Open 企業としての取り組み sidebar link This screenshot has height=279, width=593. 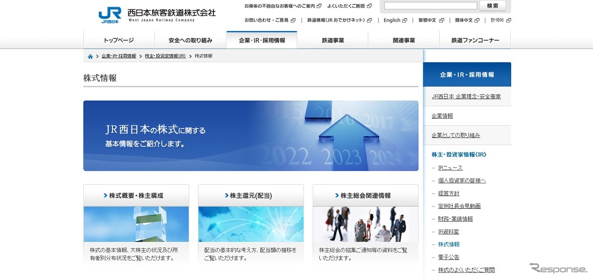coord(456,135)
